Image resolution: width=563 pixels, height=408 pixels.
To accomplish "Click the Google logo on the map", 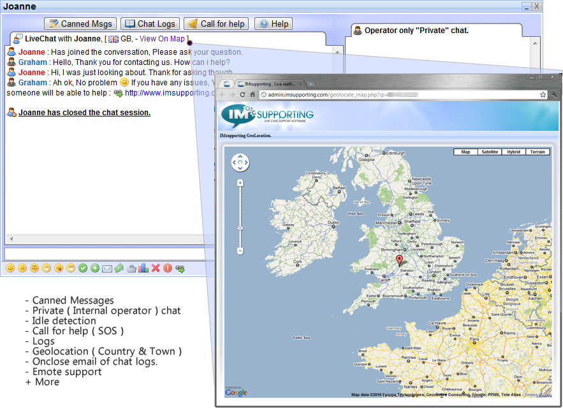I will pos(237,392).
